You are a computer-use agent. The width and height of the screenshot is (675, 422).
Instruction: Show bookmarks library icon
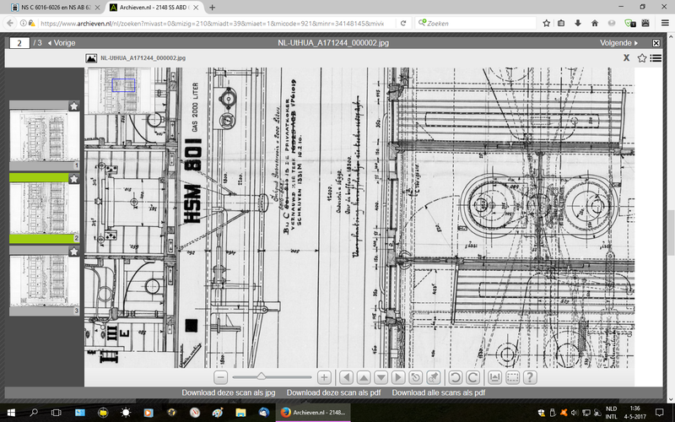pos(561,24)
